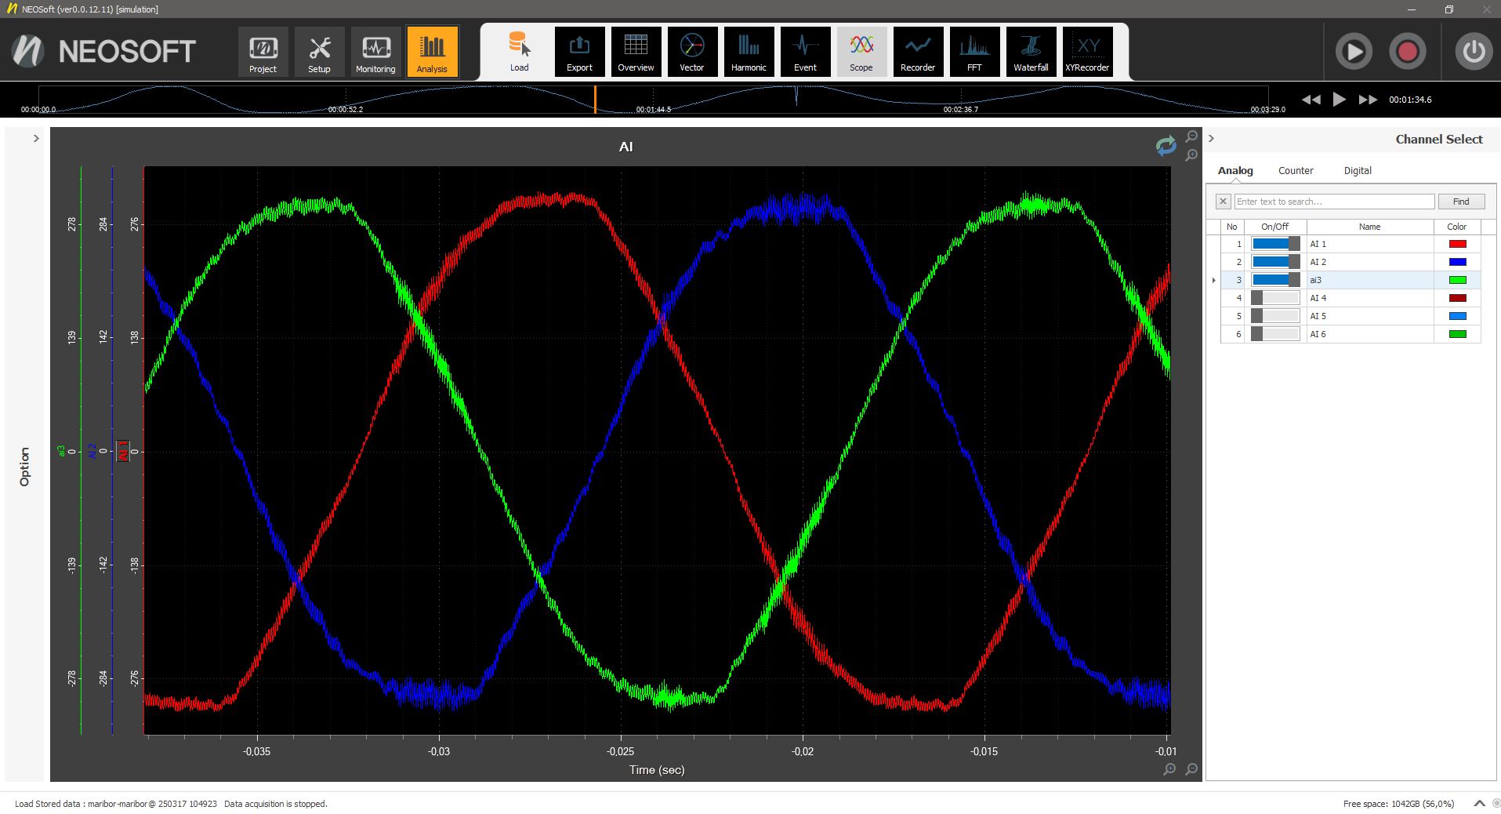Enable channel AI 4 switch
Viewport: 1501px width, 814px height.
coord(1275,298)
